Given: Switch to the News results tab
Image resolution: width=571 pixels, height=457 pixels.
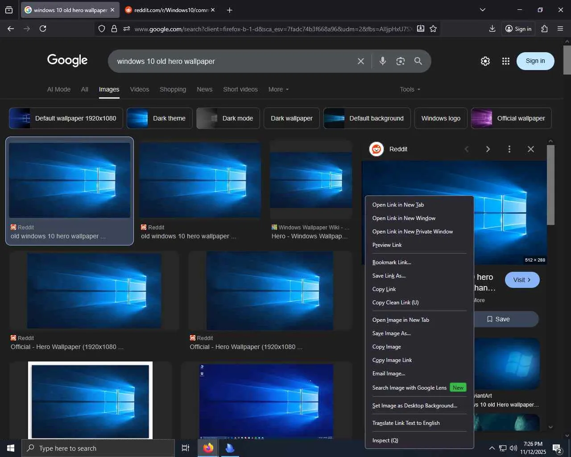Looking at the screenshot, I should click(205, 89).
